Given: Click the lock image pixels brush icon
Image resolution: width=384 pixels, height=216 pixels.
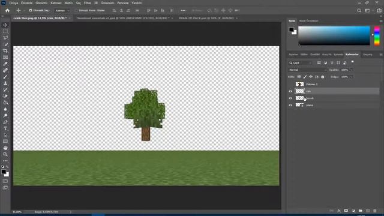Looking at the screenshot, I should point(305,77).
